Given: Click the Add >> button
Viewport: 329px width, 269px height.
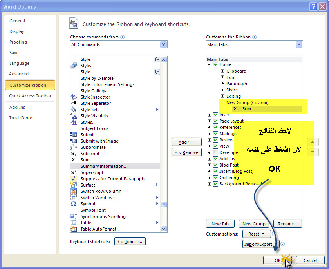Looking at the screenshot, I should click(x=186, y=142).
